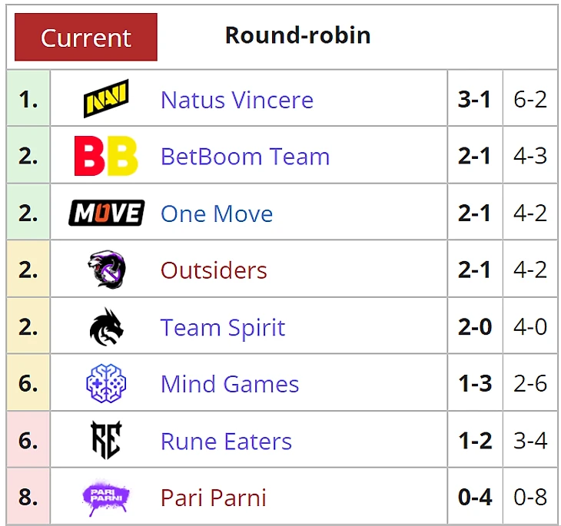
Task: Open the BetBoom Team link
Action: click(244, 157)
